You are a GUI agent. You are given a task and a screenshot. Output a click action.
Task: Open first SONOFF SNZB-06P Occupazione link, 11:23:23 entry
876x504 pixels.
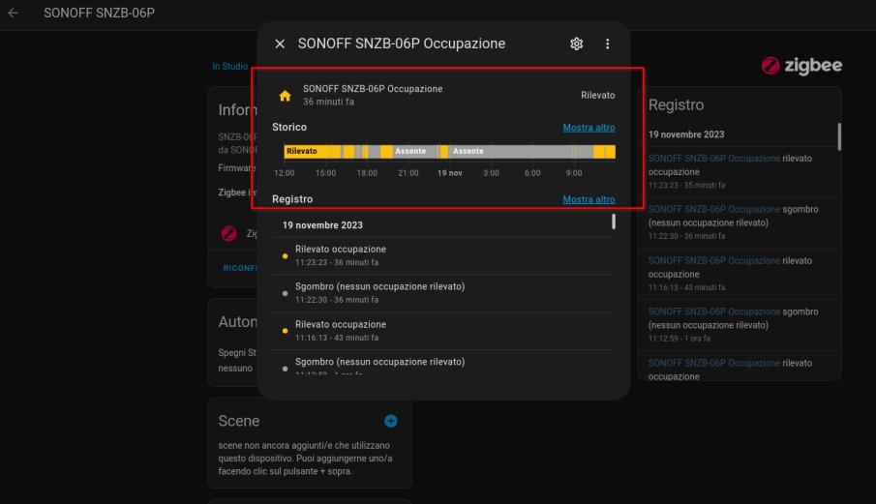(x=714, y=159)
